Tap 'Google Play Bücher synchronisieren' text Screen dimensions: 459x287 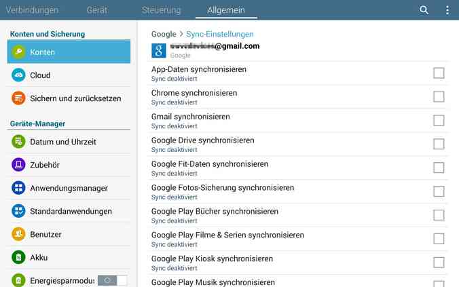point(215,212)
